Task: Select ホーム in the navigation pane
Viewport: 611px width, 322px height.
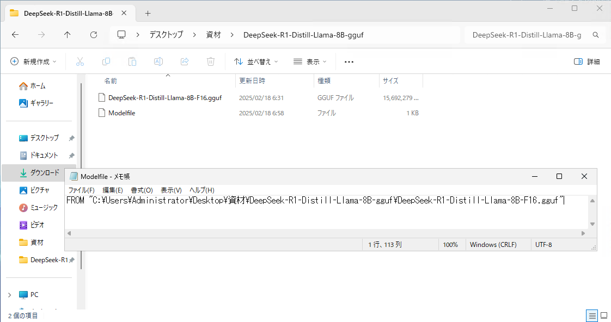Action: 38,85
